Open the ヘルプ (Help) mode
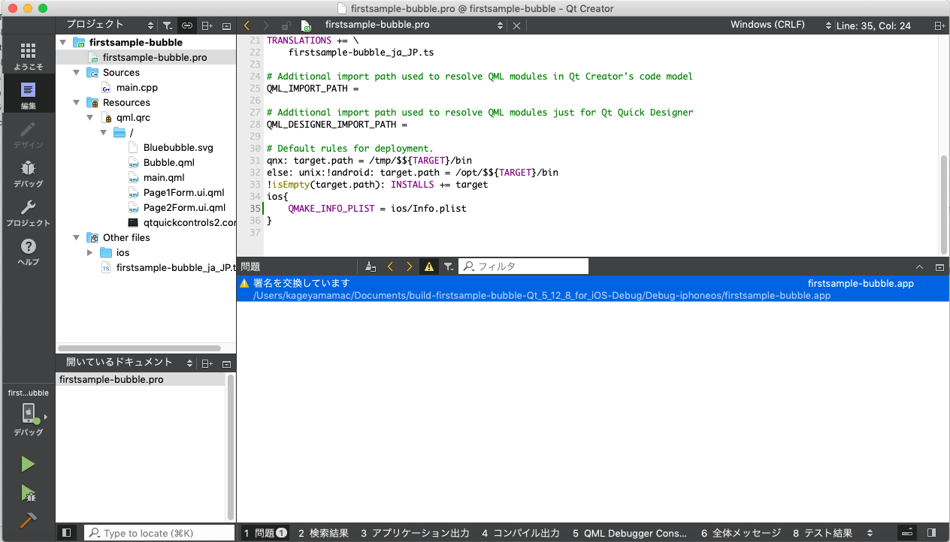Viewport: 950px width, 542px height. tap(28, 251)
